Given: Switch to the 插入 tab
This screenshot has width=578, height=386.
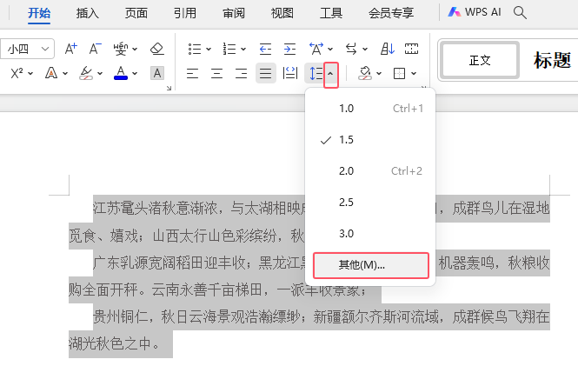Looking at the screenshot, I should tap(88, 13).
